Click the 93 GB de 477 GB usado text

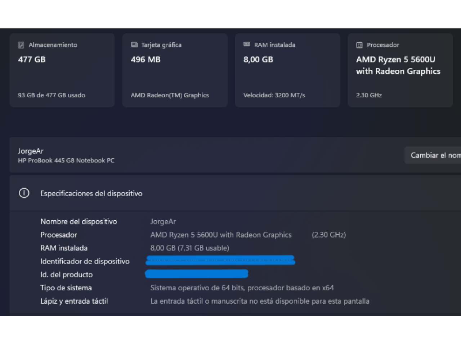pyautogui.click(x=52, y=95)
